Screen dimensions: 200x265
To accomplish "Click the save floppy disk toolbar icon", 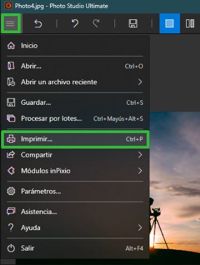I will click(133, 24).
